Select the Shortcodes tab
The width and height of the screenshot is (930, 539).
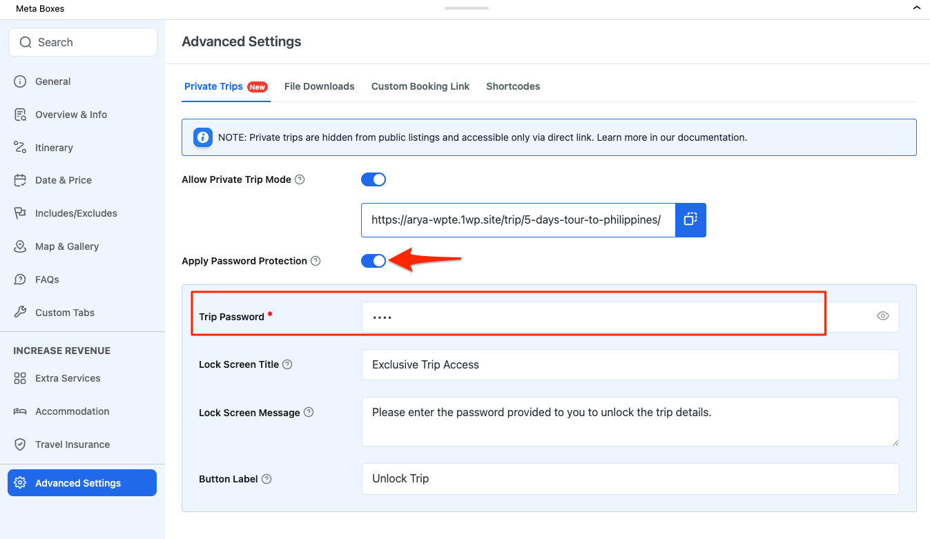click(512, 86)
